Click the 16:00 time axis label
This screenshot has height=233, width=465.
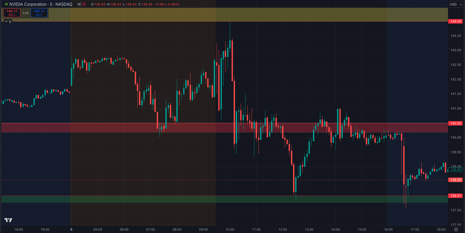coord(388,229)
